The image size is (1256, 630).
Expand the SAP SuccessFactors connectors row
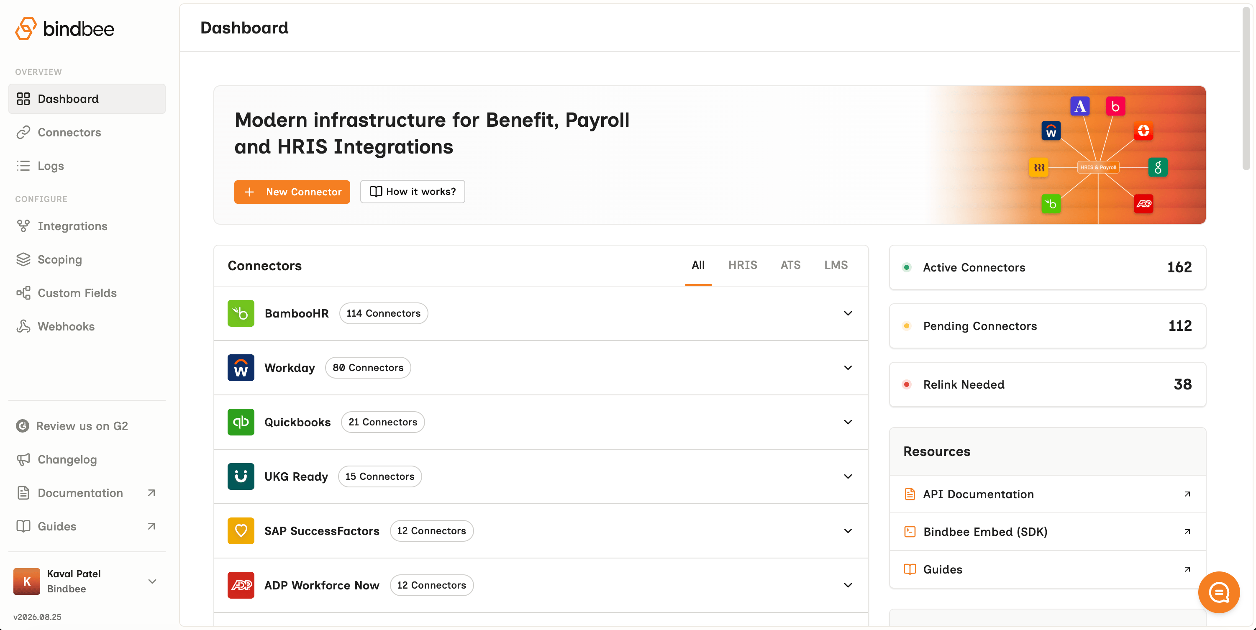tap(848, 531)
